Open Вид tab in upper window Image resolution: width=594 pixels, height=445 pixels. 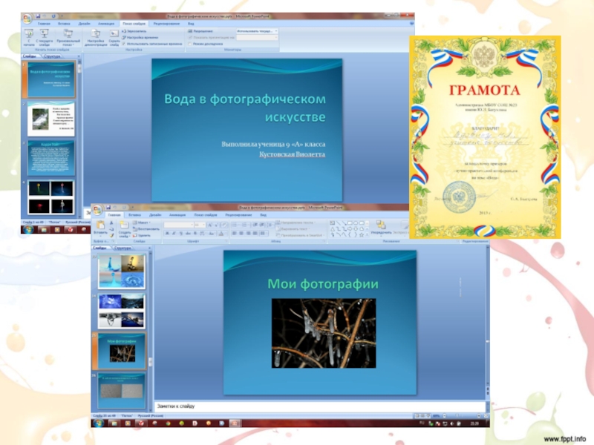(191, 24)
